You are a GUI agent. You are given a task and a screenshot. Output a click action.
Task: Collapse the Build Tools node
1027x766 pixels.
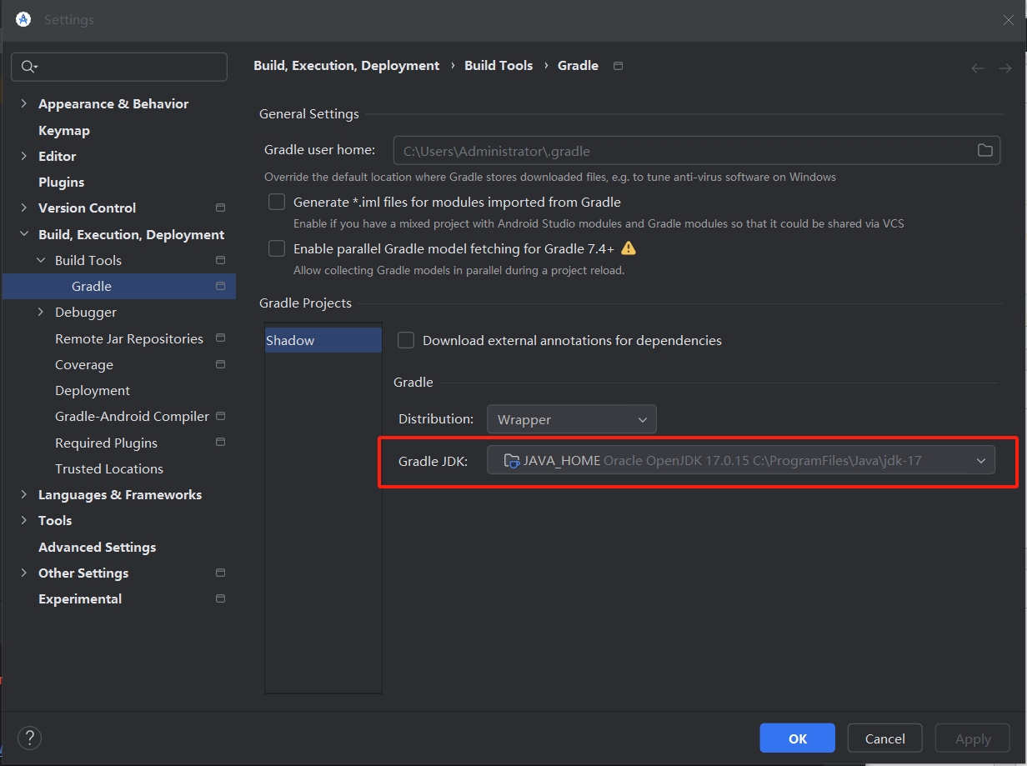[x=41, y=260]
